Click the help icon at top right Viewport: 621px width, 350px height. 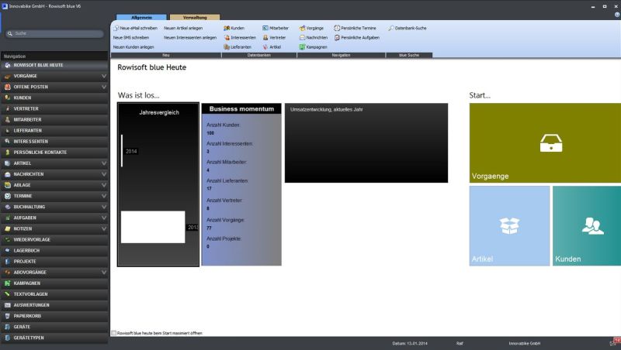617,15
